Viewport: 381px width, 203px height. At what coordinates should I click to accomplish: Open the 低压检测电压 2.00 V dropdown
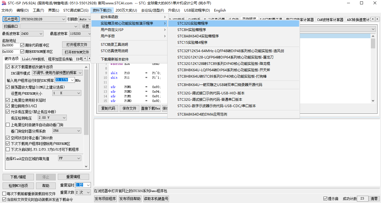(x=52, y=118)
